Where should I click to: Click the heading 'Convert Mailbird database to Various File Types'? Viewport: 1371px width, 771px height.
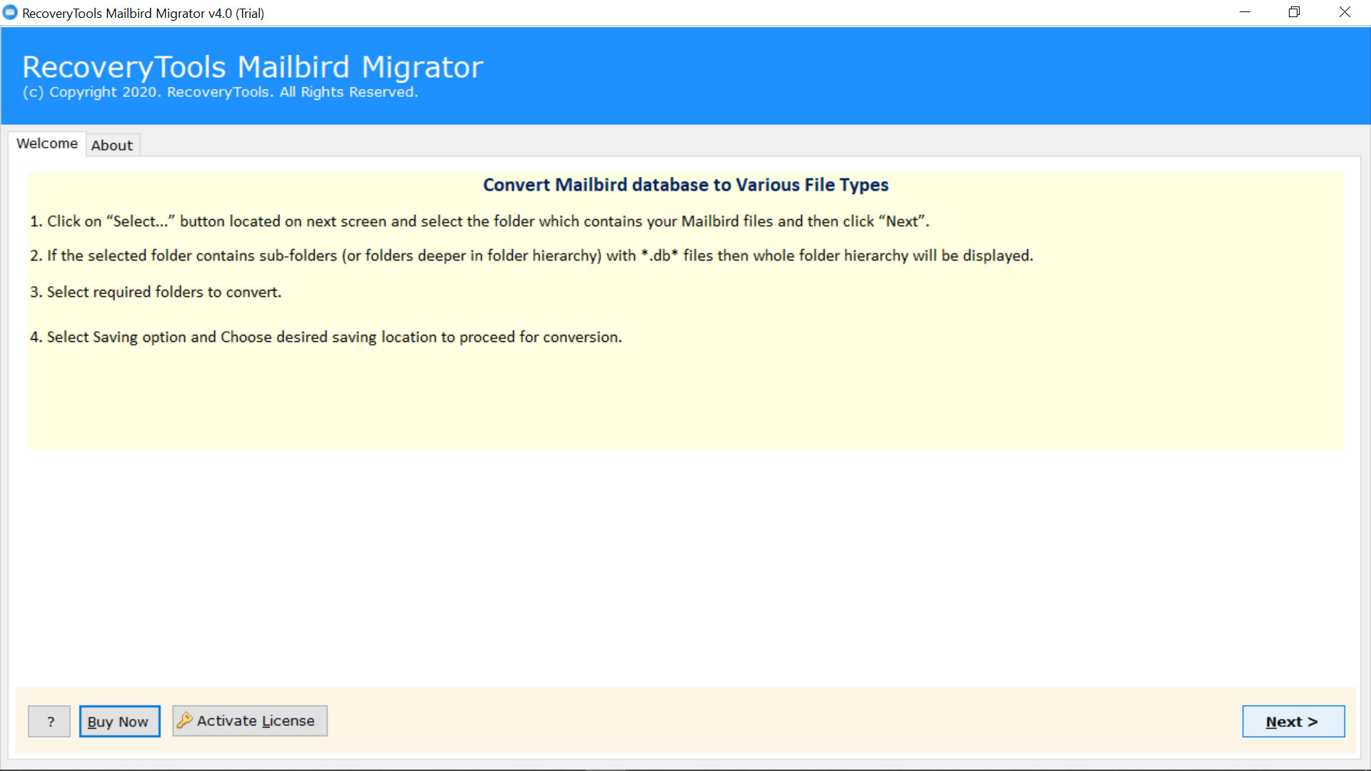pyautogui.click(x=685, y=185)
